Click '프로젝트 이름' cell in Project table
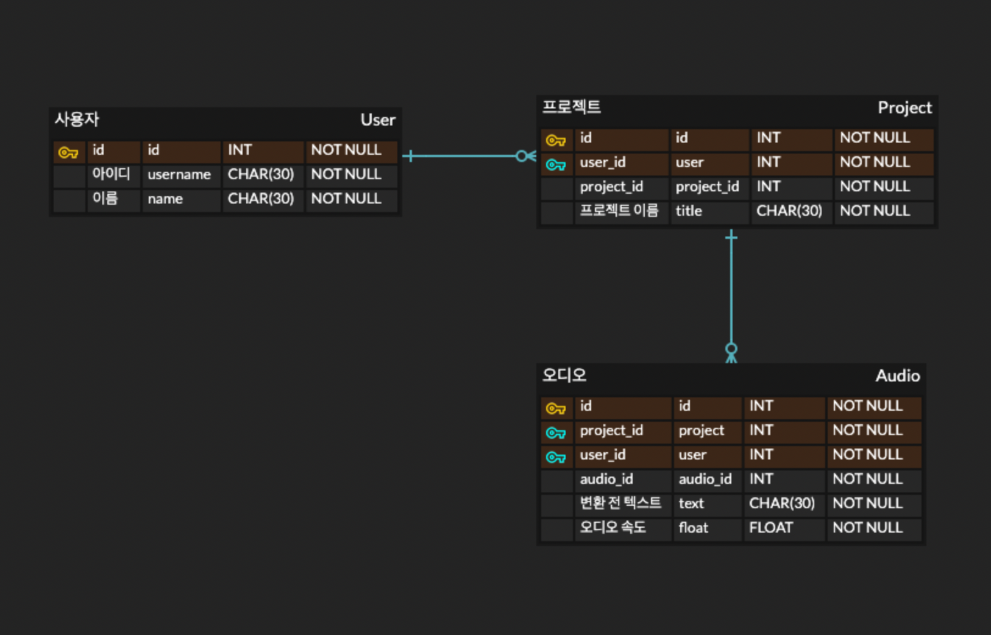The height and width of the screenshot is (635, 991). pos(622,211)
